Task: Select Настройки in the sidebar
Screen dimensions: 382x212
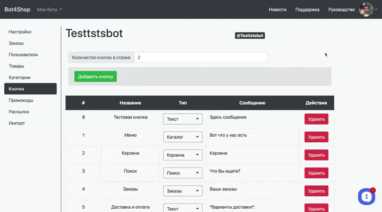Action: (x=20, y=32)
